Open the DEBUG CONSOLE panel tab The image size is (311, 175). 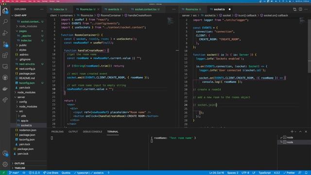click(x=92, y=132)
